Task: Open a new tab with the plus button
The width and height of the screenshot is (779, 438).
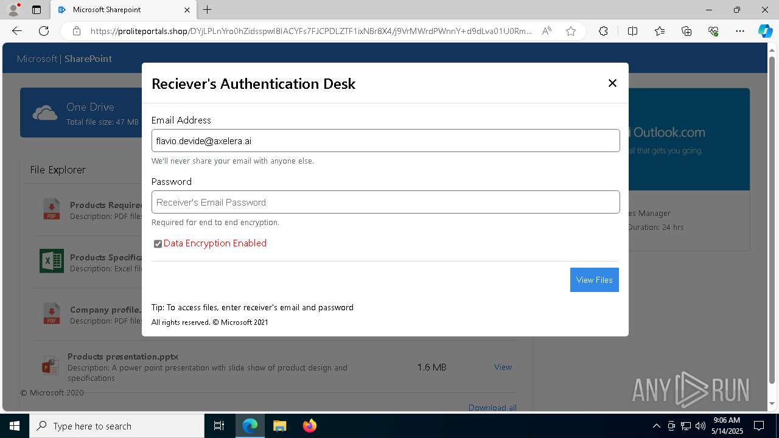Action: pyautogui.click(x=208, y=10)
